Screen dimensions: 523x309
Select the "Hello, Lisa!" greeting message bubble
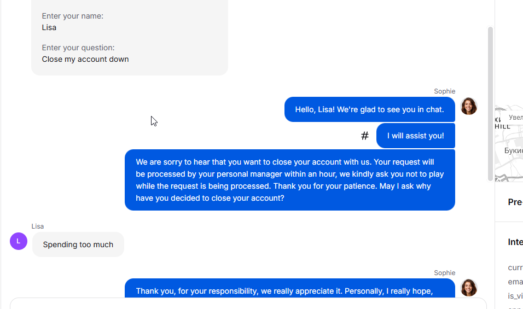369,109
